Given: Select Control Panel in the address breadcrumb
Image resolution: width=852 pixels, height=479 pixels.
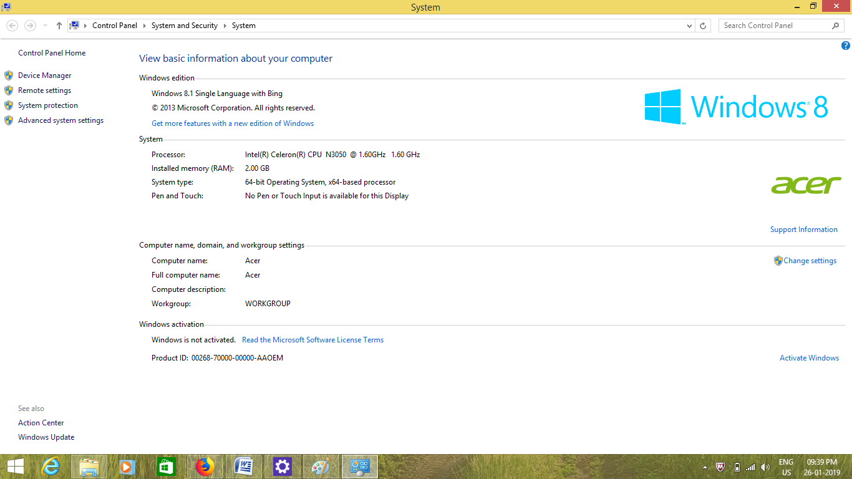Looking at the screenshot, I should [115, 26].
